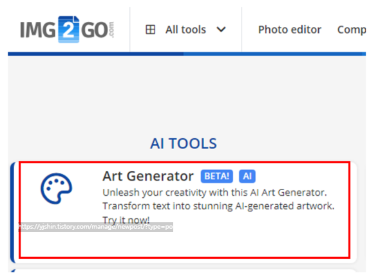Open the Art Generator title link
The width and height of the screenshot is (369, 273).
click(x=148, y=176)
